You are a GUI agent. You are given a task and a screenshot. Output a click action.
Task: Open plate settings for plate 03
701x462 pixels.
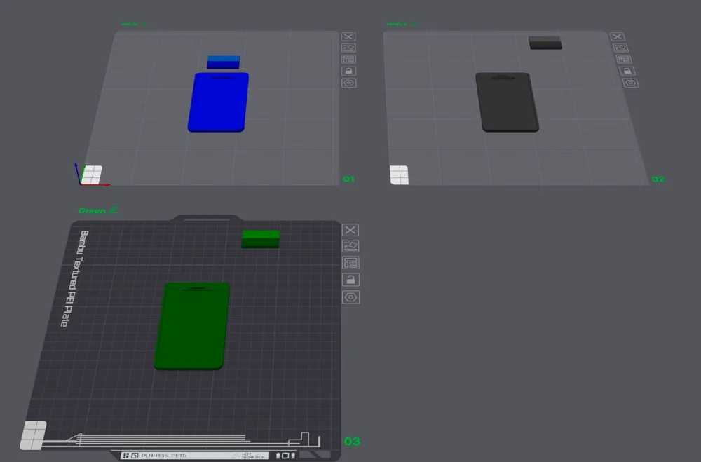pyautogui.click(x=350, y=297)
